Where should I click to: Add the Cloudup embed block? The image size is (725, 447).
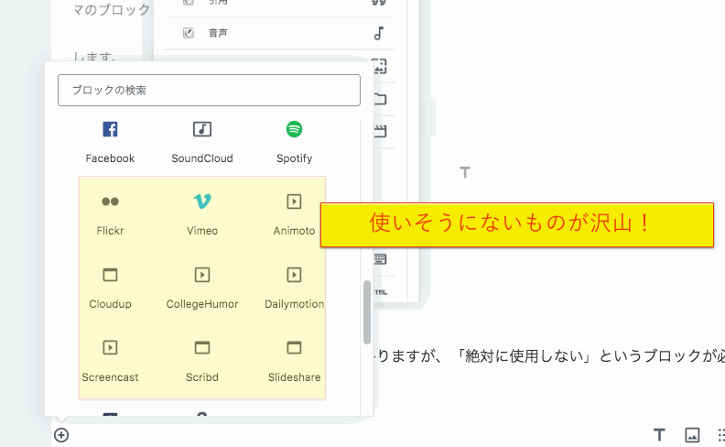click(x=110, y=288)
